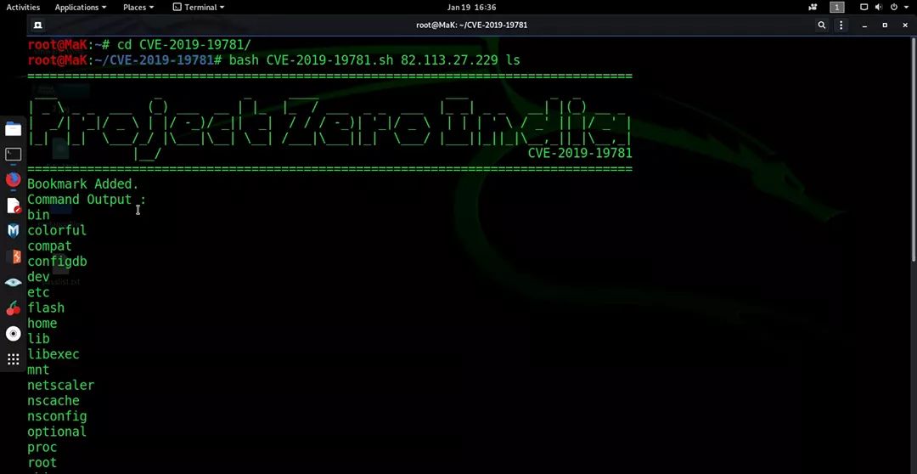Image resolution: width=917 pixels, height=474 pixels.
Task: Open the text editor dock icon
Action: [14, 206]
